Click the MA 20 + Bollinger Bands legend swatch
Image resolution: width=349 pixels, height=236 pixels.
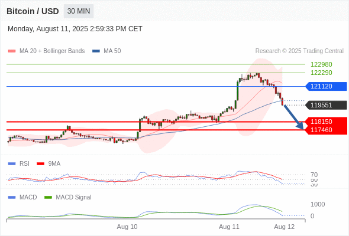(12, 51)
